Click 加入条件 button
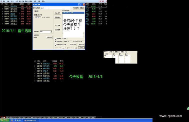Image resolution: width=189 pixels, height=122 pixels. (x=57, y=13)
